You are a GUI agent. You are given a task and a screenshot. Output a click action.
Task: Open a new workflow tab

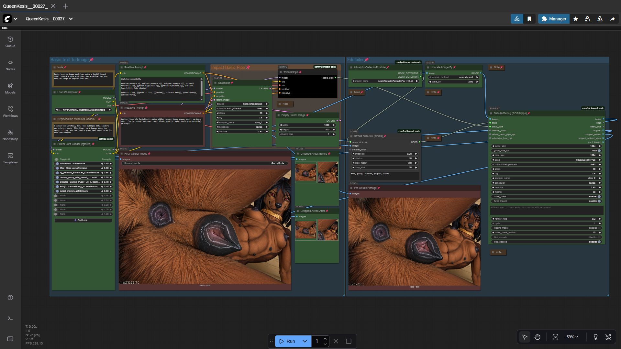click(x=65, y=6)
